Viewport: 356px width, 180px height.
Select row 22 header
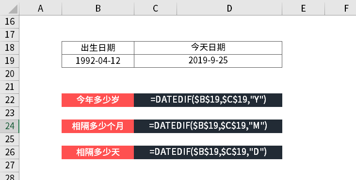[10, 100]
